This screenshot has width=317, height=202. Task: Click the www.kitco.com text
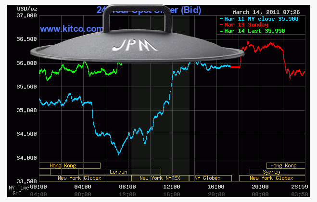[71, 29]
